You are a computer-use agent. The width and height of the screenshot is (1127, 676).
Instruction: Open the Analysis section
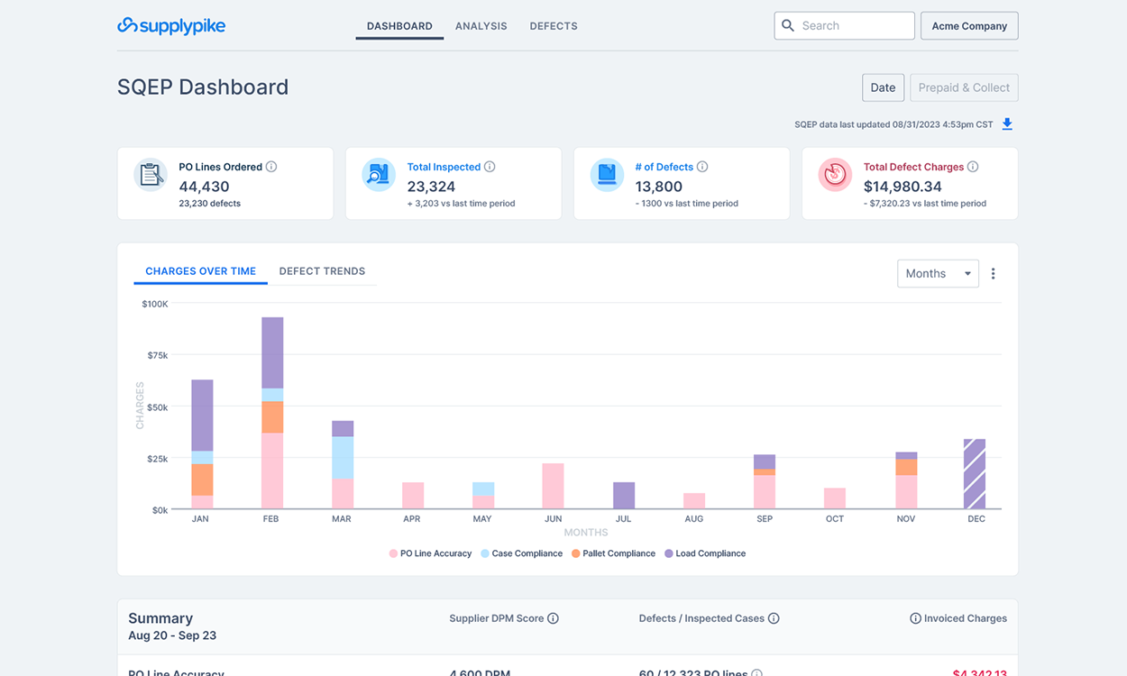click(481, 25)
